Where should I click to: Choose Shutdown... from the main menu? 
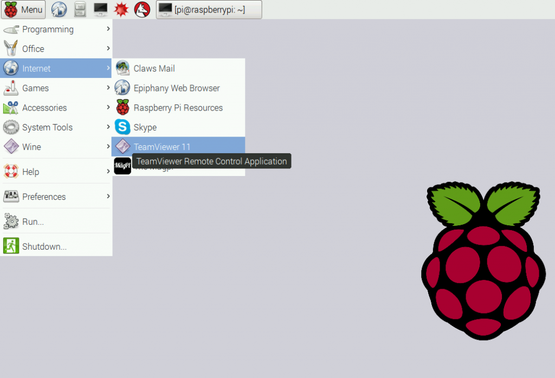56,246
